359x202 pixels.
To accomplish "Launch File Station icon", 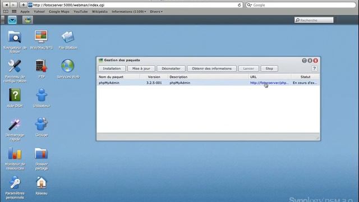I will coord(68,37).
